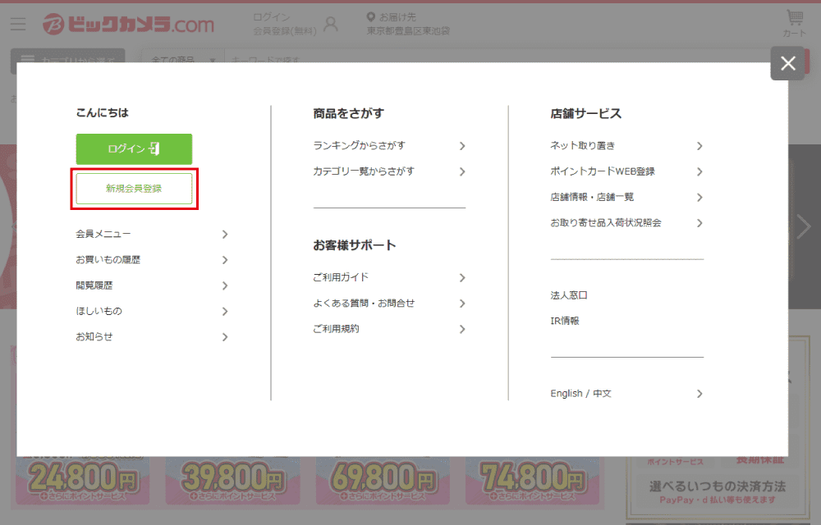Switch language via English / 中文
Image resolution: width=821 pixels, height=525 pixels.
[x=580, y=394]
